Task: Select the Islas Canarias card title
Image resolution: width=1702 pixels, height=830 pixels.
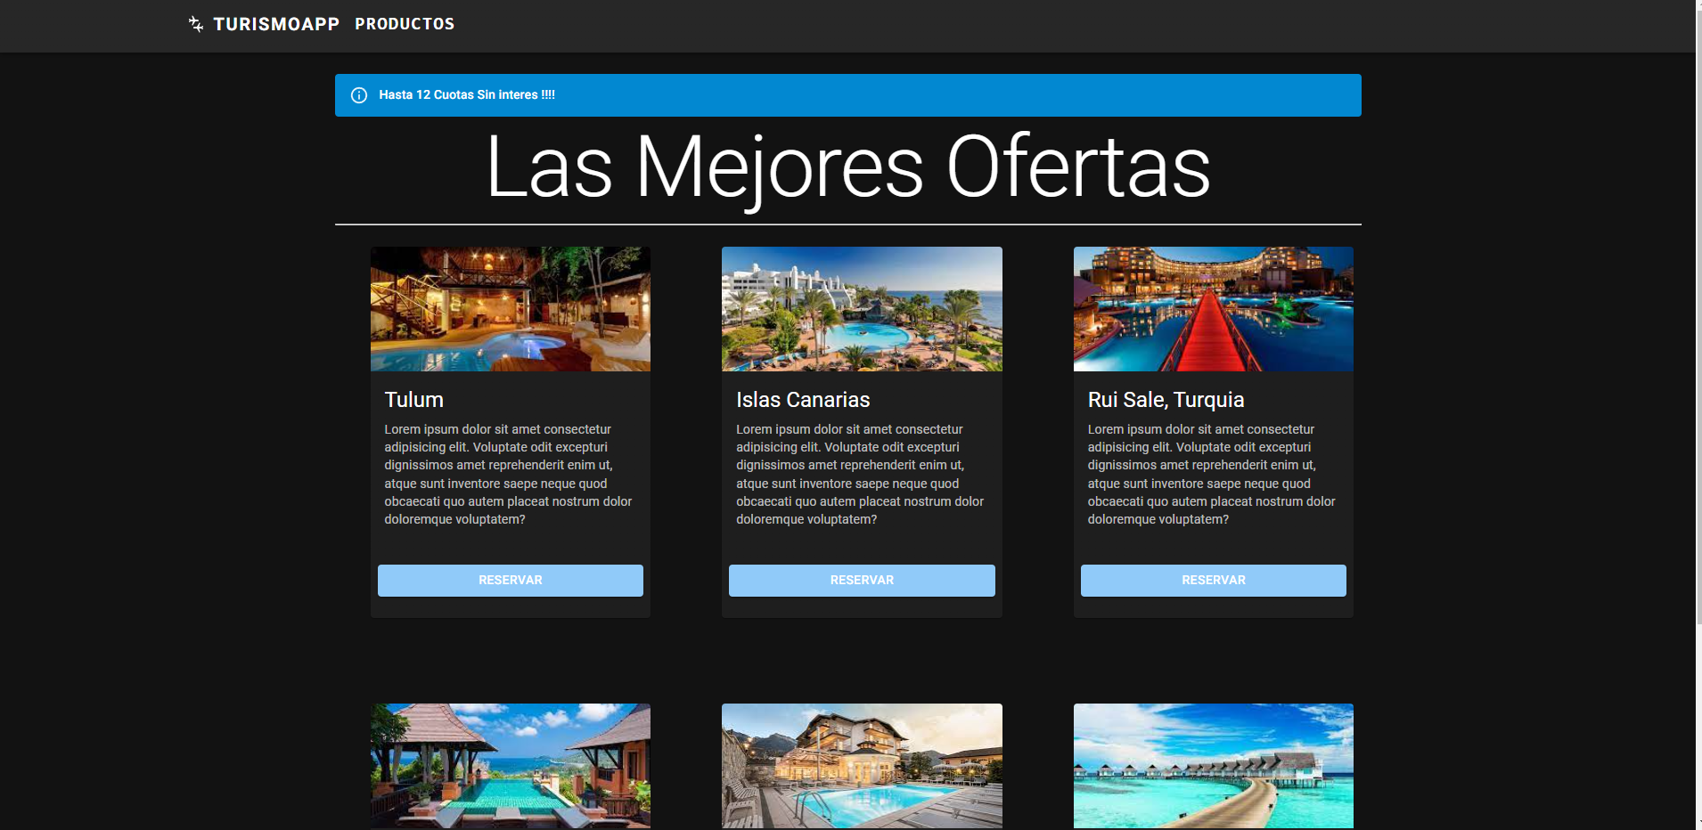Action: (803, 400)
